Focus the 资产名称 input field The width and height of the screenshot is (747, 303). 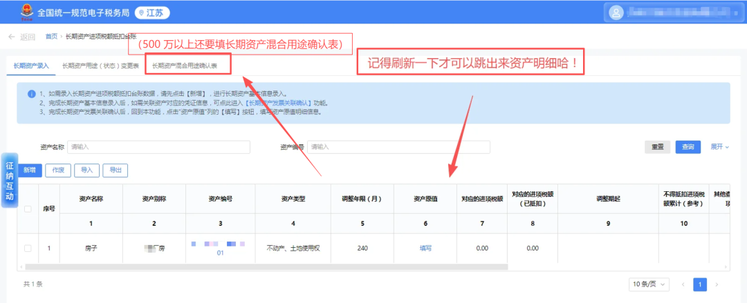(x=158, y=148)
